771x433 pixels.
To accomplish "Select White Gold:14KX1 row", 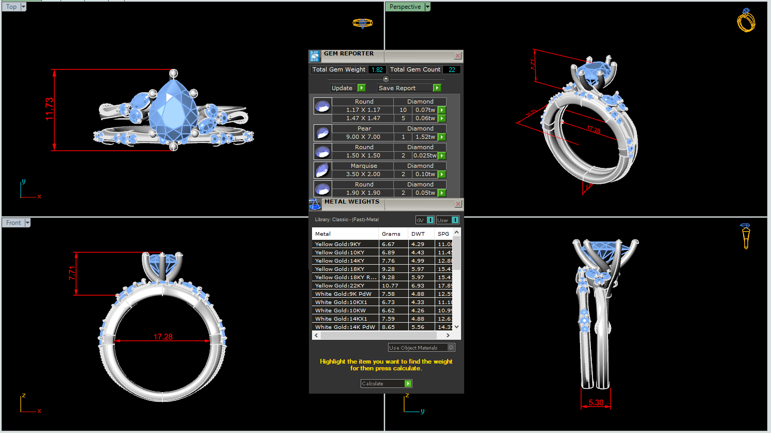I will click(382, 319).
